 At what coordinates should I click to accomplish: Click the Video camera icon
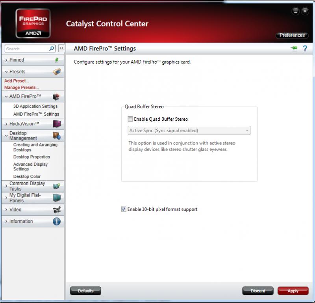57,209
